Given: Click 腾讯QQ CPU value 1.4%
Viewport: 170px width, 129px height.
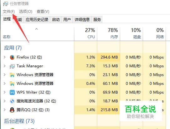Looking at the screenshot, I should (91, 110).
